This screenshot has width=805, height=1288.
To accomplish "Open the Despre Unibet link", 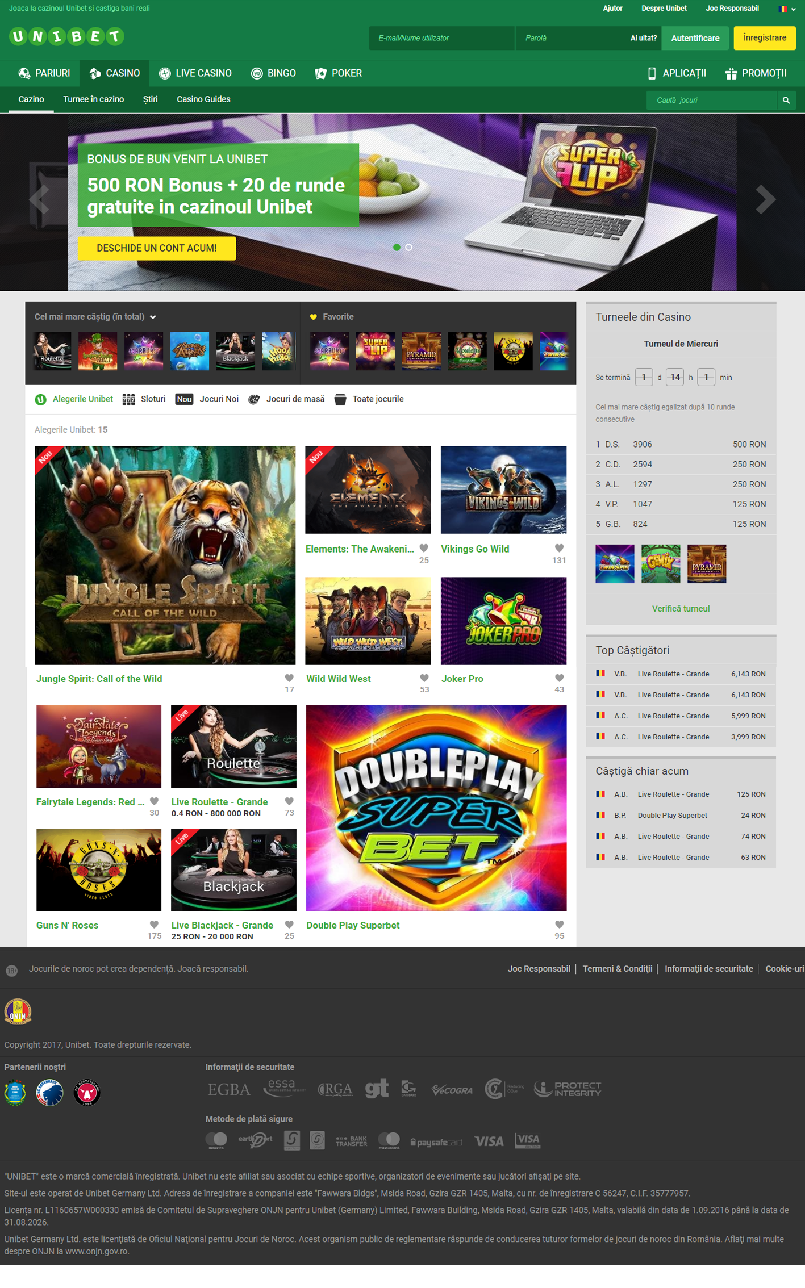I will coord(664,9).
